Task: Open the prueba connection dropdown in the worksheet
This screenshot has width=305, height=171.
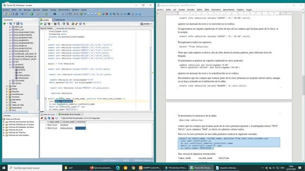Action: point(146,24)
